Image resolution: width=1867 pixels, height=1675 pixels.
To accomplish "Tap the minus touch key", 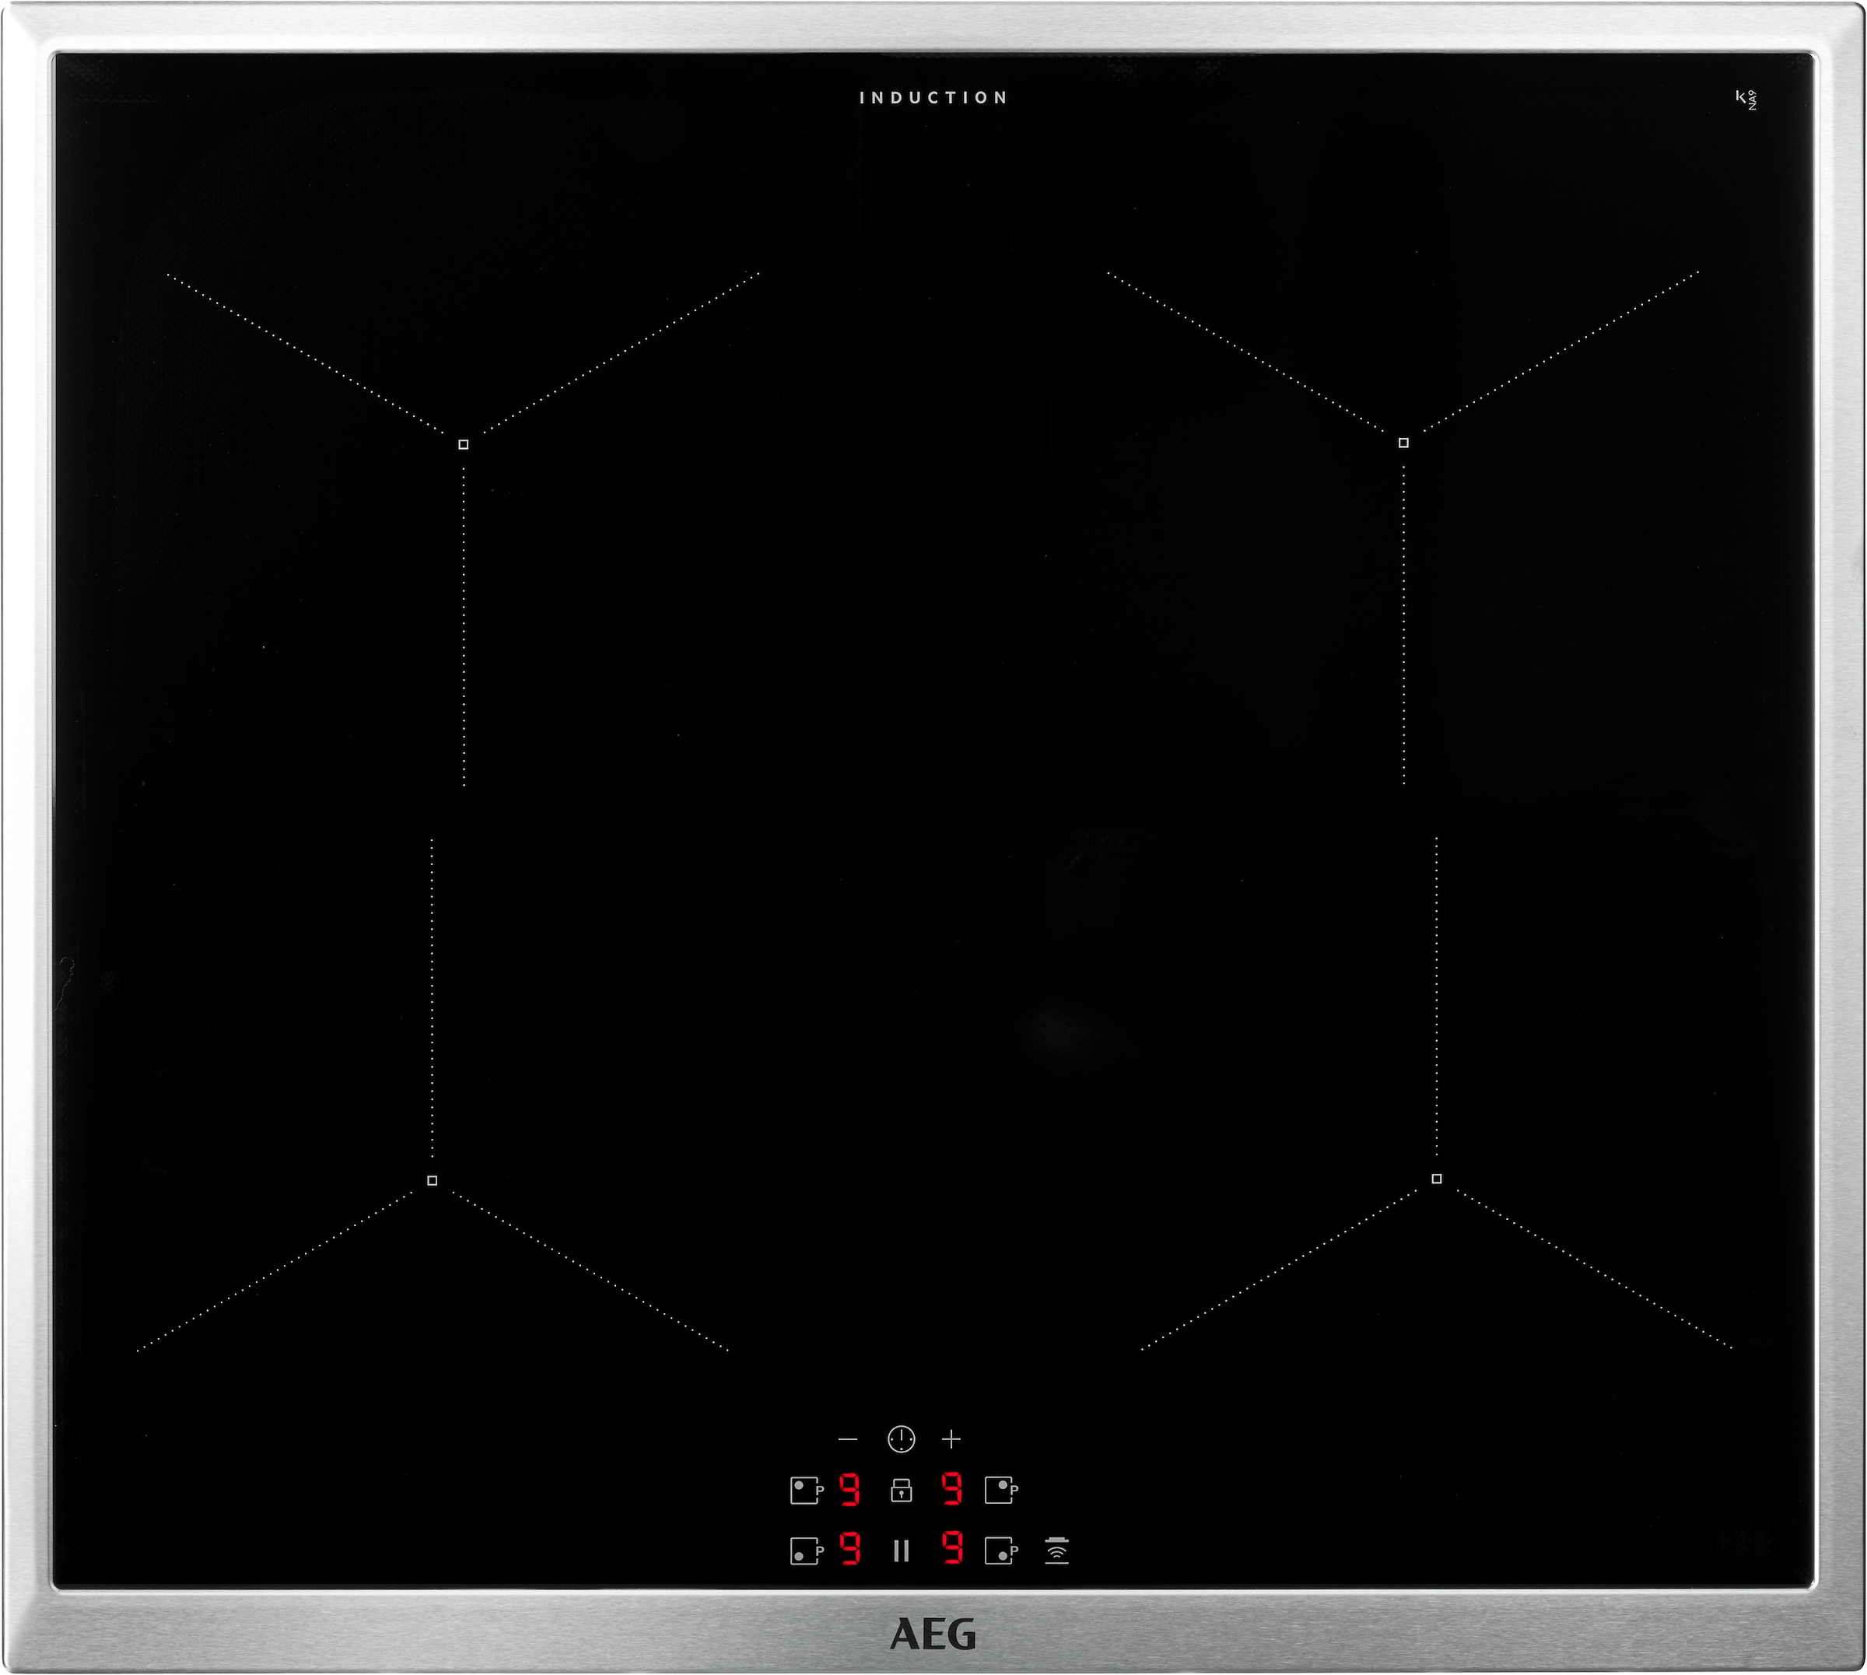I will coord(847,1438).
